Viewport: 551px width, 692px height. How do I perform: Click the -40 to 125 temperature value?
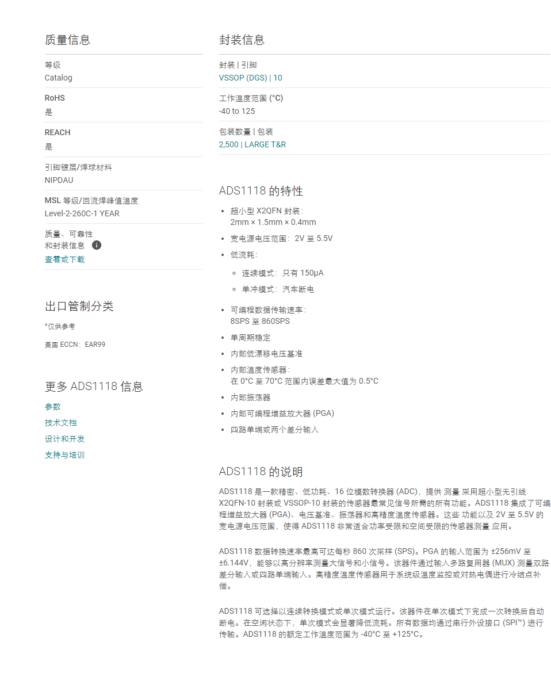pos(237,111)
